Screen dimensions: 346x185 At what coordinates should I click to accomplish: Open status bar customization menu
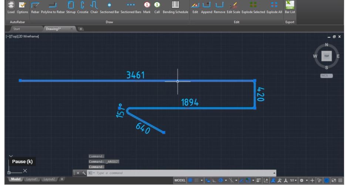click(x=340, y=180)
